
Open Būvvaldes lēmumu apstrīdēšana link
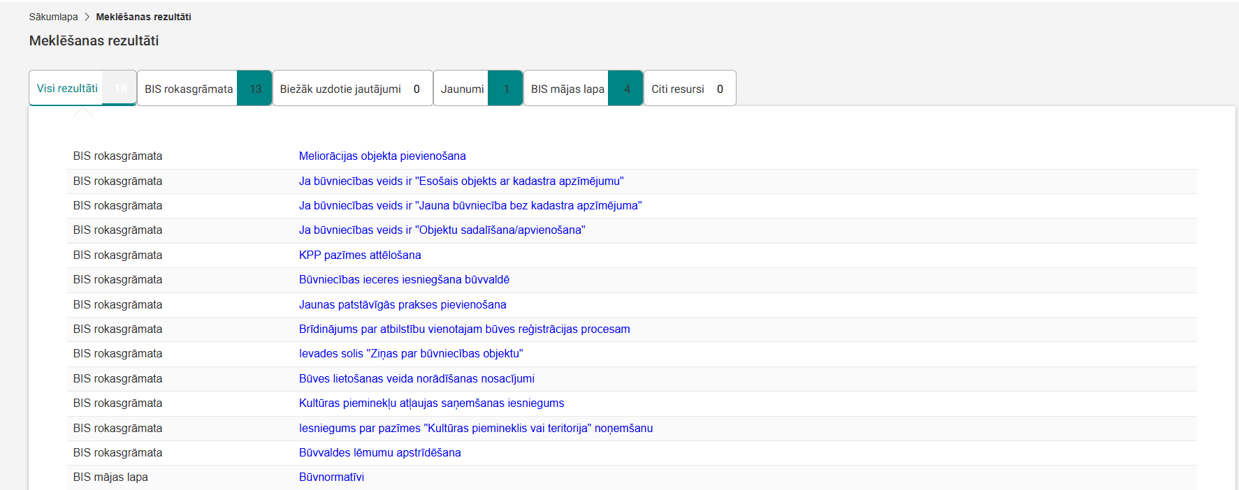(x=379, y=453)
